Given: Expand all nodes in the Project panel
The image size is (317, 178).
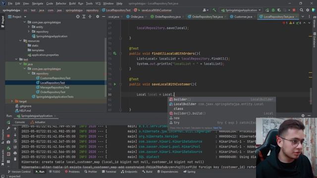Looking at the screenshot, I should (84, 17).
